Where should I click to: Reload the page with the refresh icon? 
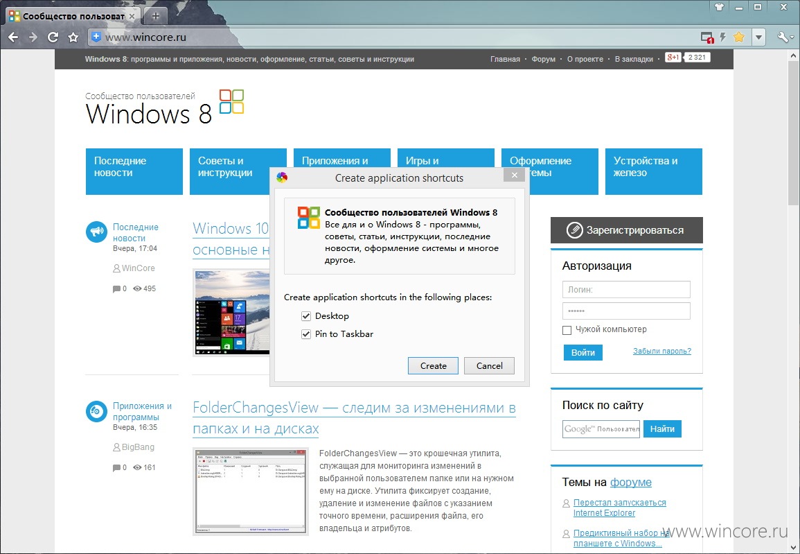(x=53, y=37)
